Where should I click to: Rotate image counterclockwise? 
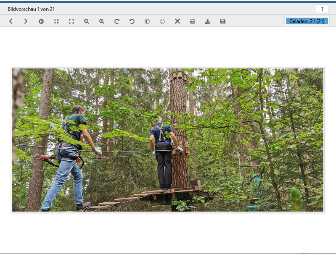(x=132, y=21)
